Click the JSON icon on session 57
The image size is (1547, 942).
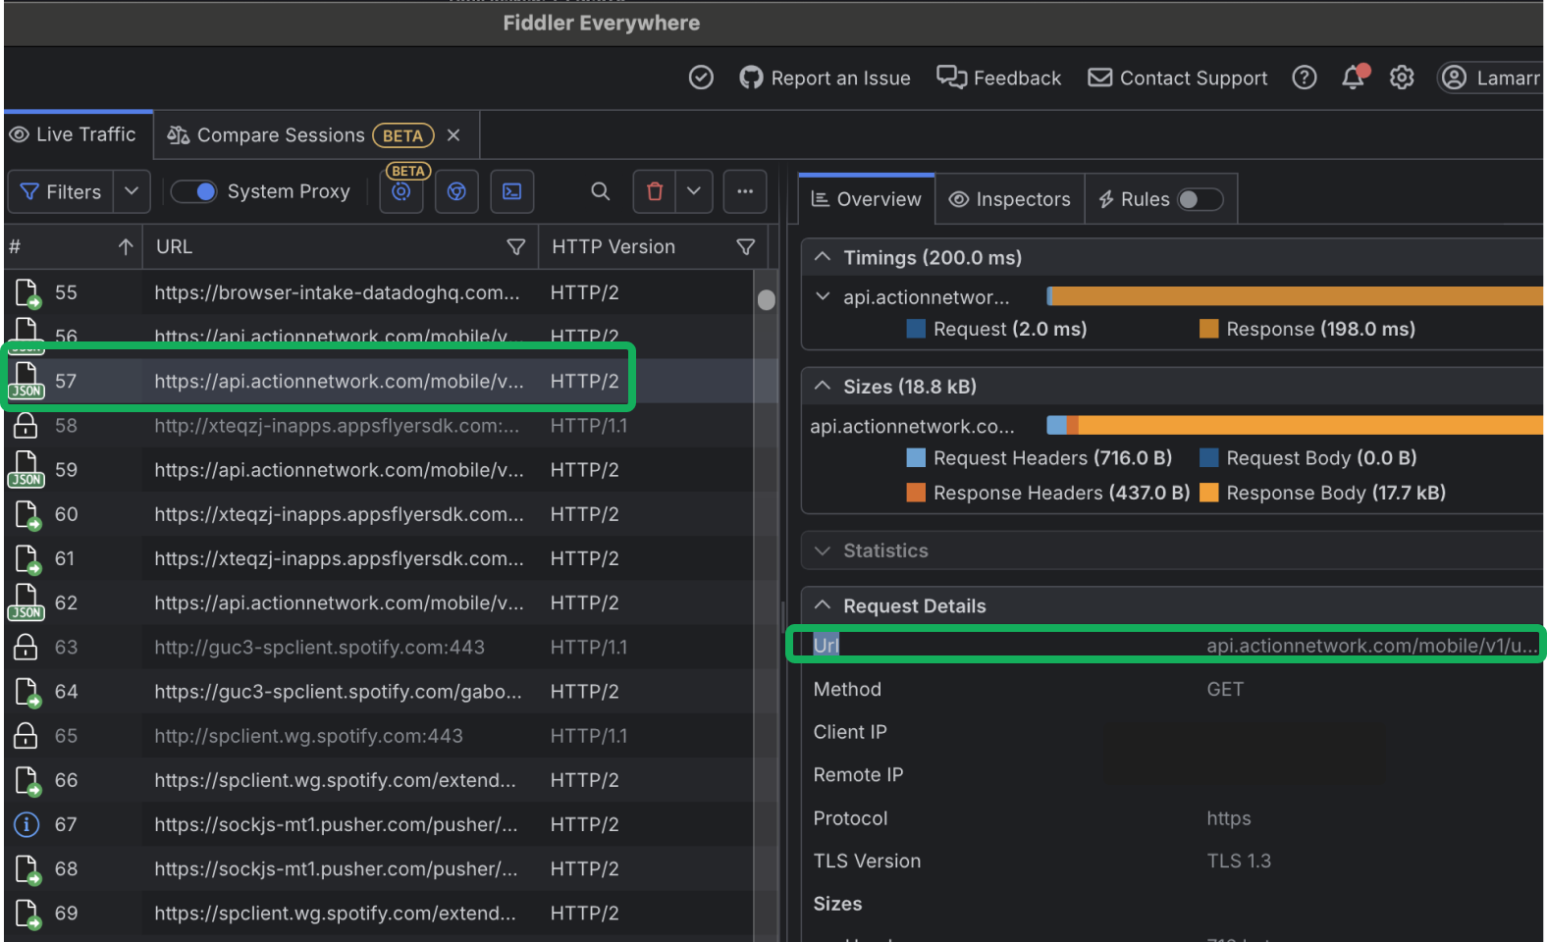(27, 381)
